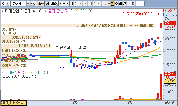Click the 369,506(5.2%) volume profile label
This screenshot has height=106, width=178.
(x=15, y=66)
